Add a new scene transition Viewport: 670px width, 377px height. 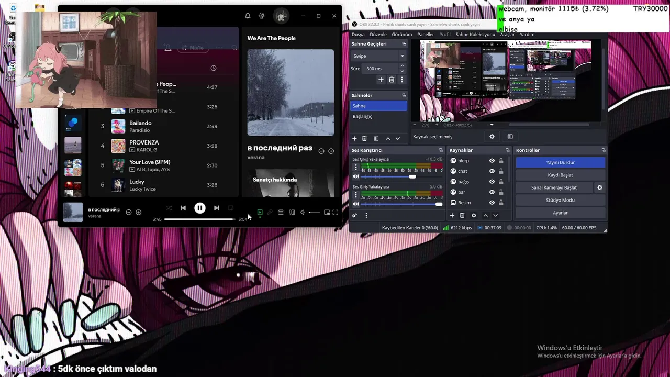tap(381, 80)
